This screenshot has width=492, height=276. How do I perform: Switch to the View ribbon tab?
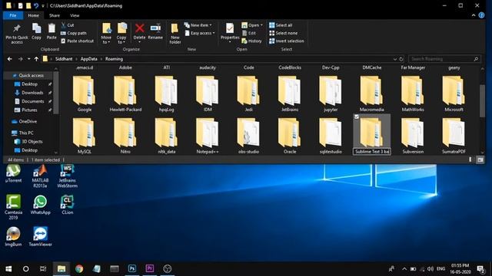[x=75, y=15]
